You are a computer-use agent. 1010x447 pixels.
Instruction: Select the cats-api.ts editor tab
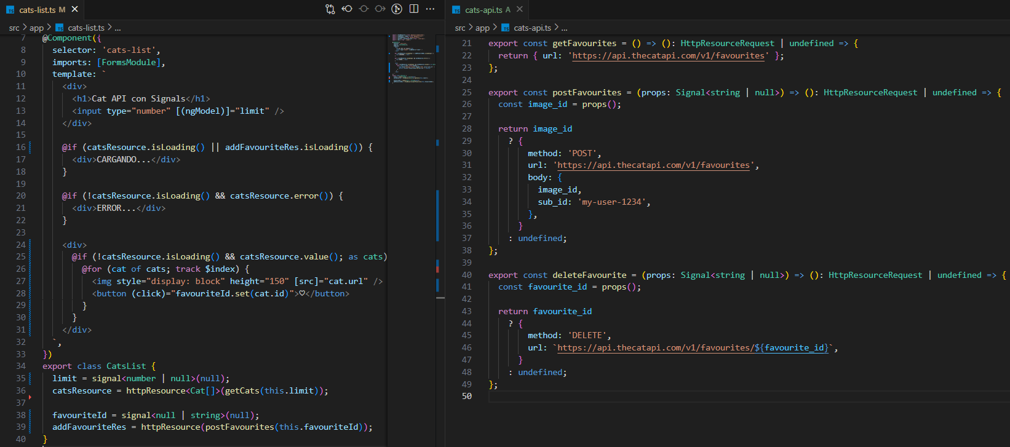[483, 10]
